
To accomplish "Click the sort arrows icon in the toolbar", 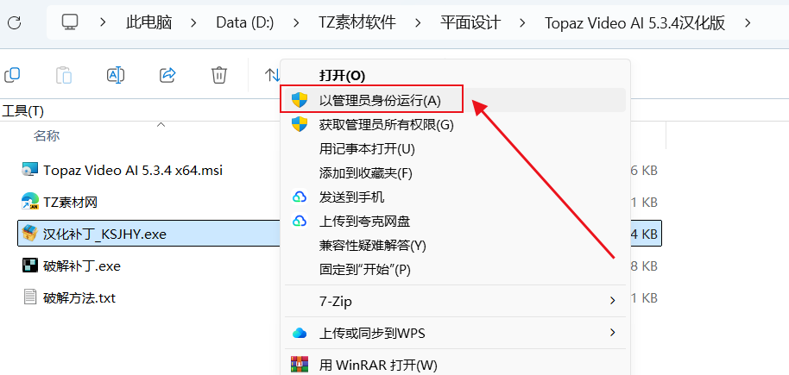I will click(272, 75).
